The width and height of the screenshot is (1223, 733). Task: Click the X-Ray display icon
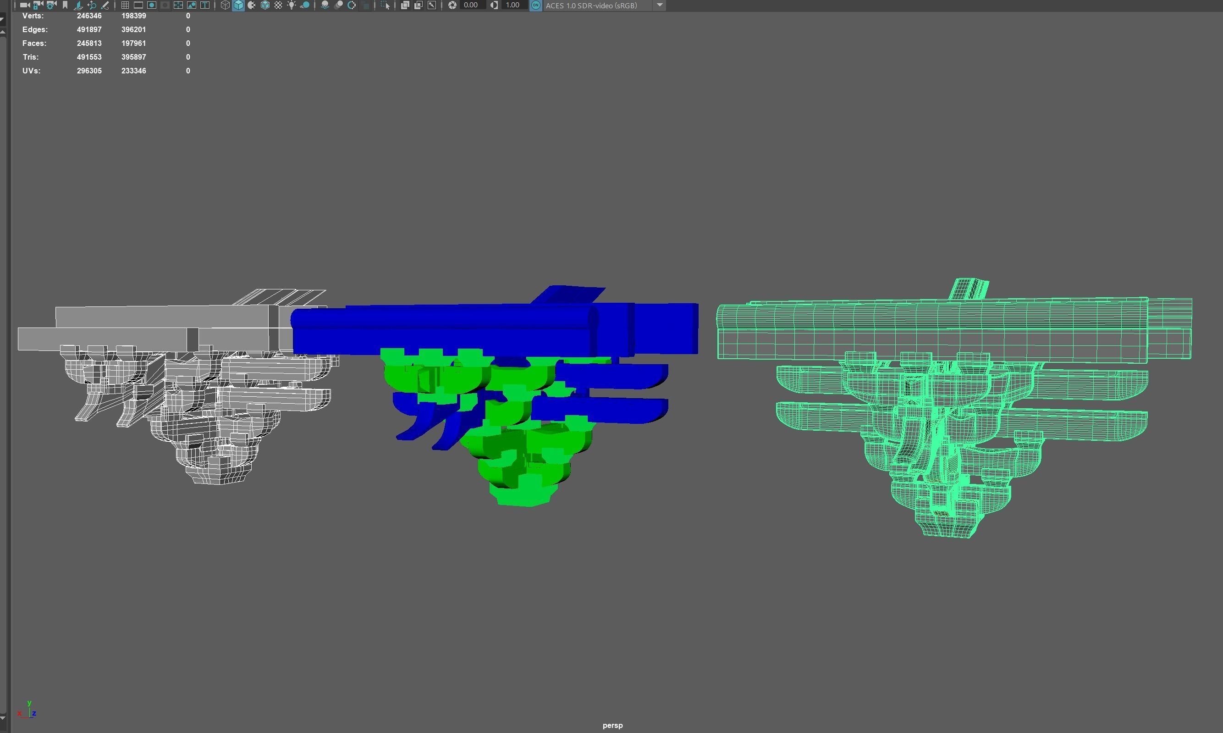click(x=405, y=6)
